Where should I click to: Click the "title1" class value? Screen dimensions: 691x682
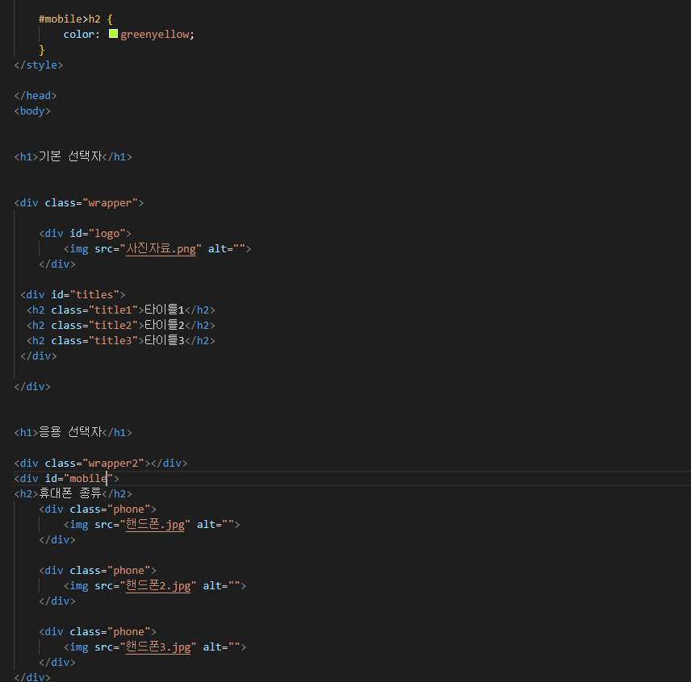(x=113, y=310)
